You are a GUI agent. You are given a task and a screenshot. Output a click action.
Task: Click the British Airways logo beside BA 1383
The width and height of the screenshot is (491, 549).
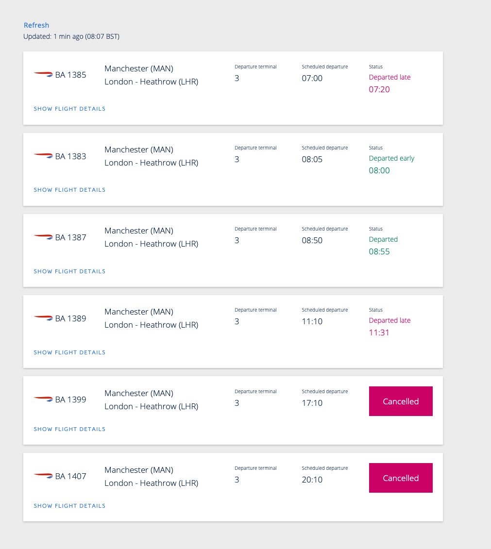[43, 155]
